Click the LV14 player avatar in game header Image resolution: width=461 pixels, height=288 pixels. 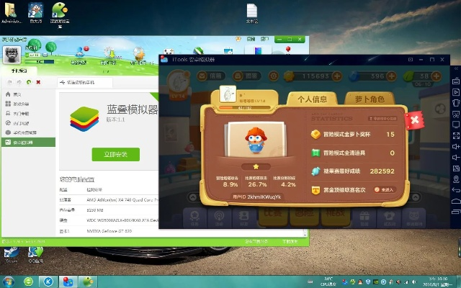(x=178, y=85)
